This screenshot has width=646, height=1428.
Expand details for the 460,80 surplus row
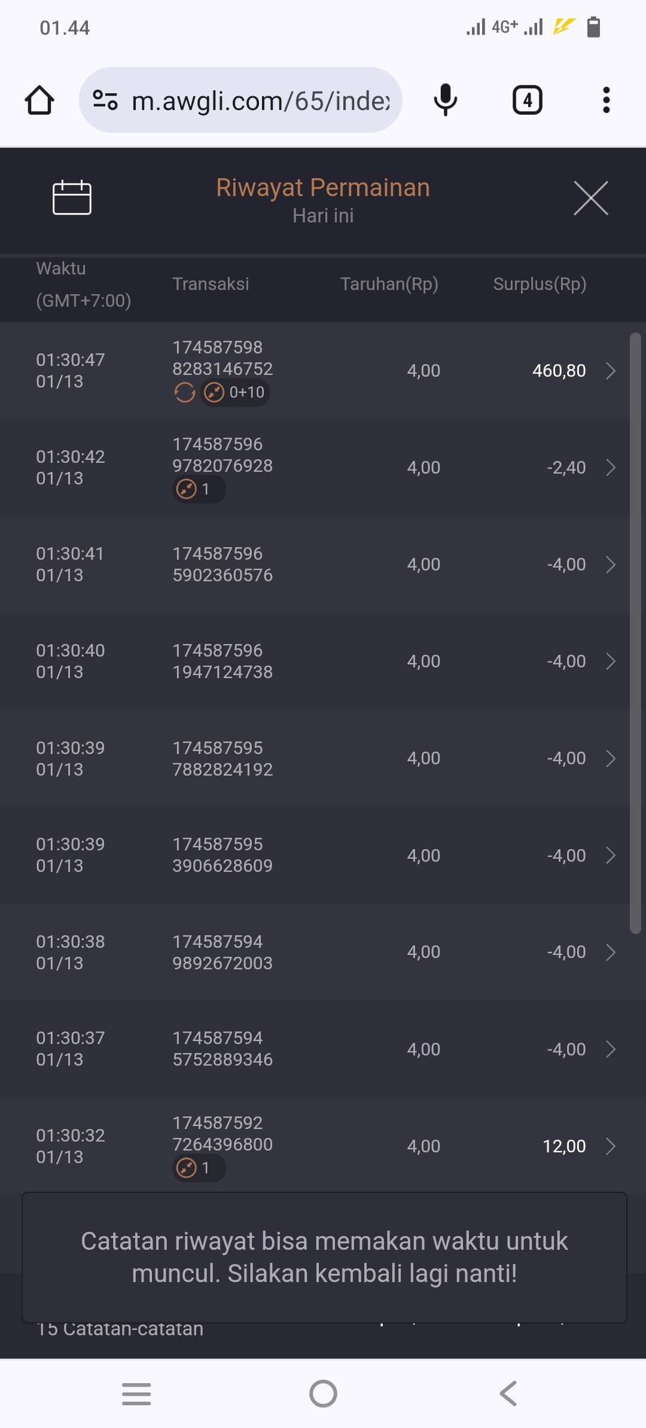coord(611,371)
